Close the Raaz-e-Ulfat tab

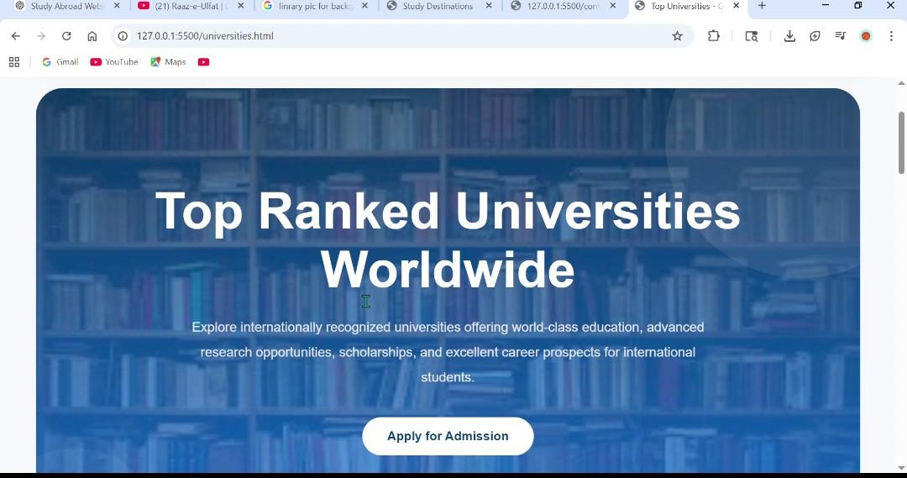click(x=241, y=6)
